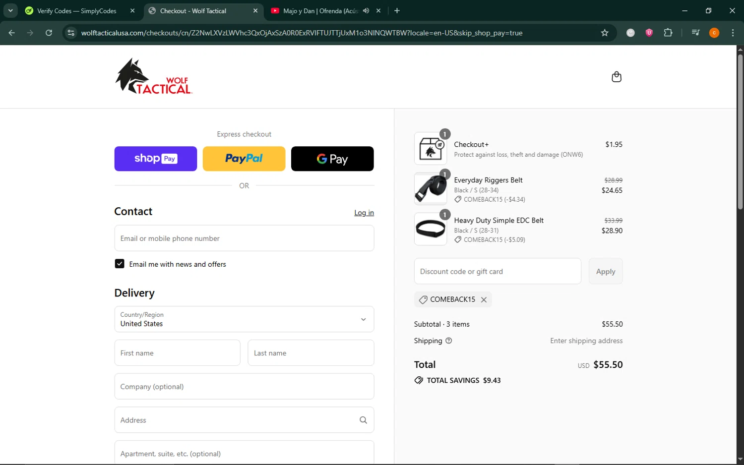Open the Country/Region dropdown

(244, 319)
